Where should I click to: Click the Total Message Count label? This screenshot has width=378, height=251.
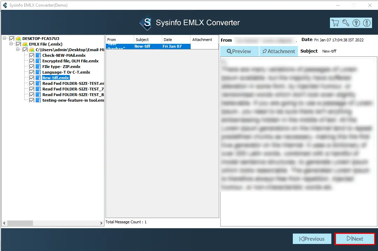coord(126,222)
